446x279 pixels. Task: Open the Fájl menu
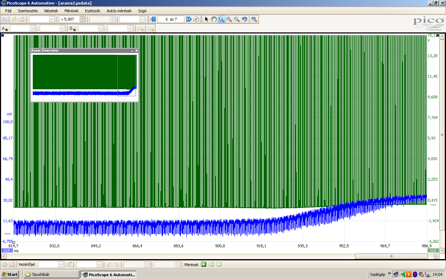coord(8,11)
